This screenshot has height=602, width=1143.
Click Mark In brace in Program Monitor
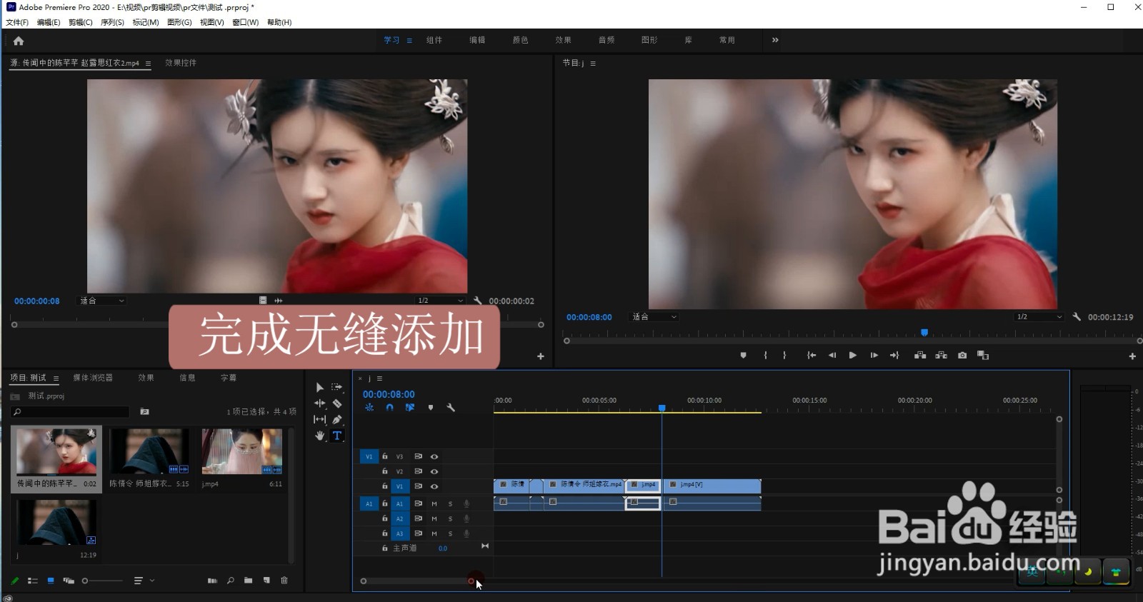pyautogui.click(x=765, y=355)
